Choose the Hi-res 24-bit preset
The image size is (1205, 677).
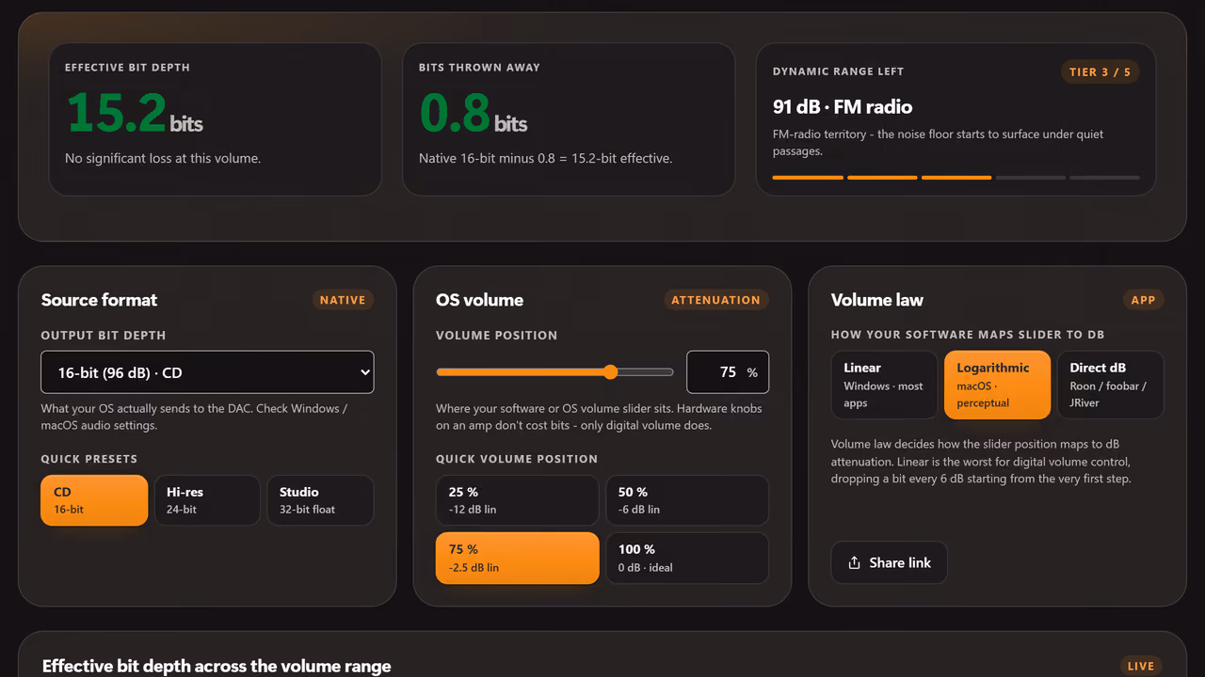point(207,500)
